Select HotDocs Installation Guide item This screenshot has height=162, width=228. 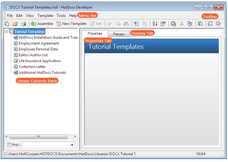(48, 38)
